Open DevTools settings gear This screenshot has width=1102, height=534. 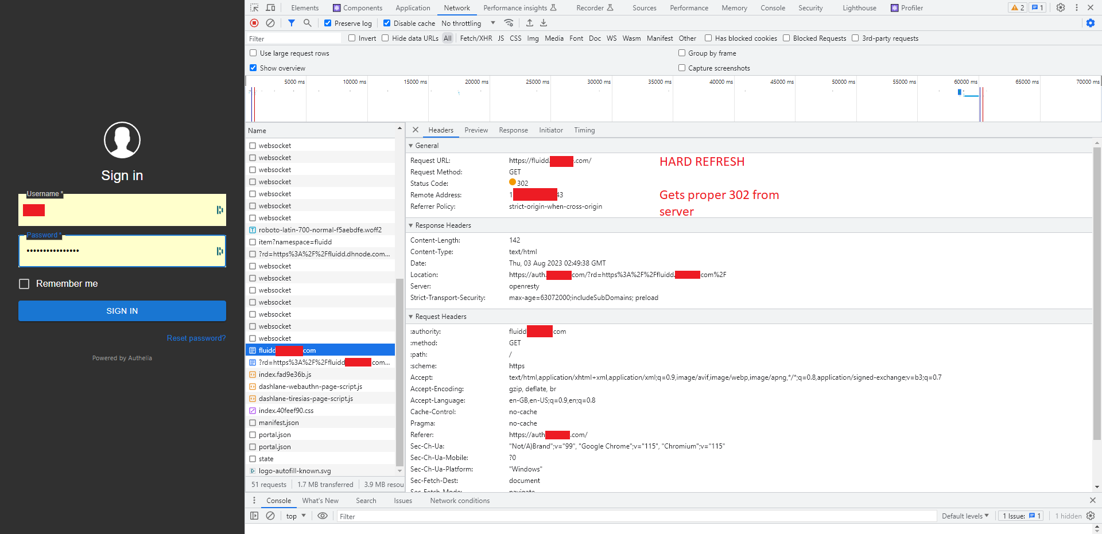coord(1060,7)
